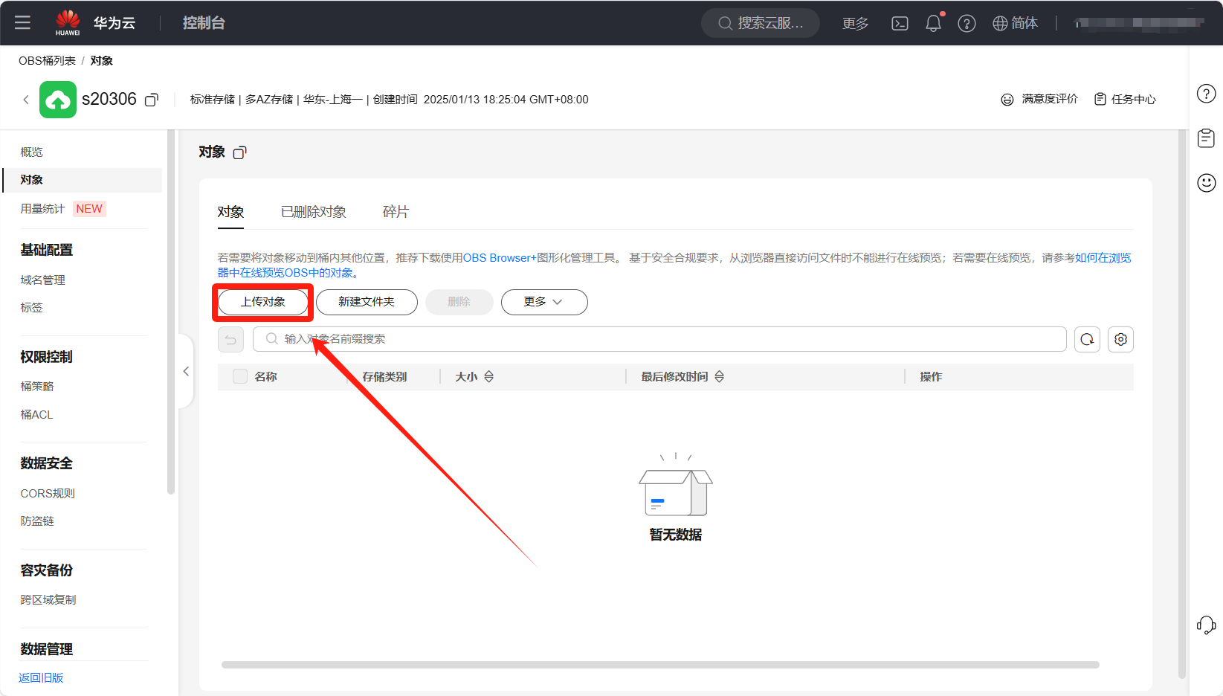The width and height of the screenshot is (1223, 696).
Task: Click the smiley feedback icon on right sidebar
Action: click(x=1206, y=182)
